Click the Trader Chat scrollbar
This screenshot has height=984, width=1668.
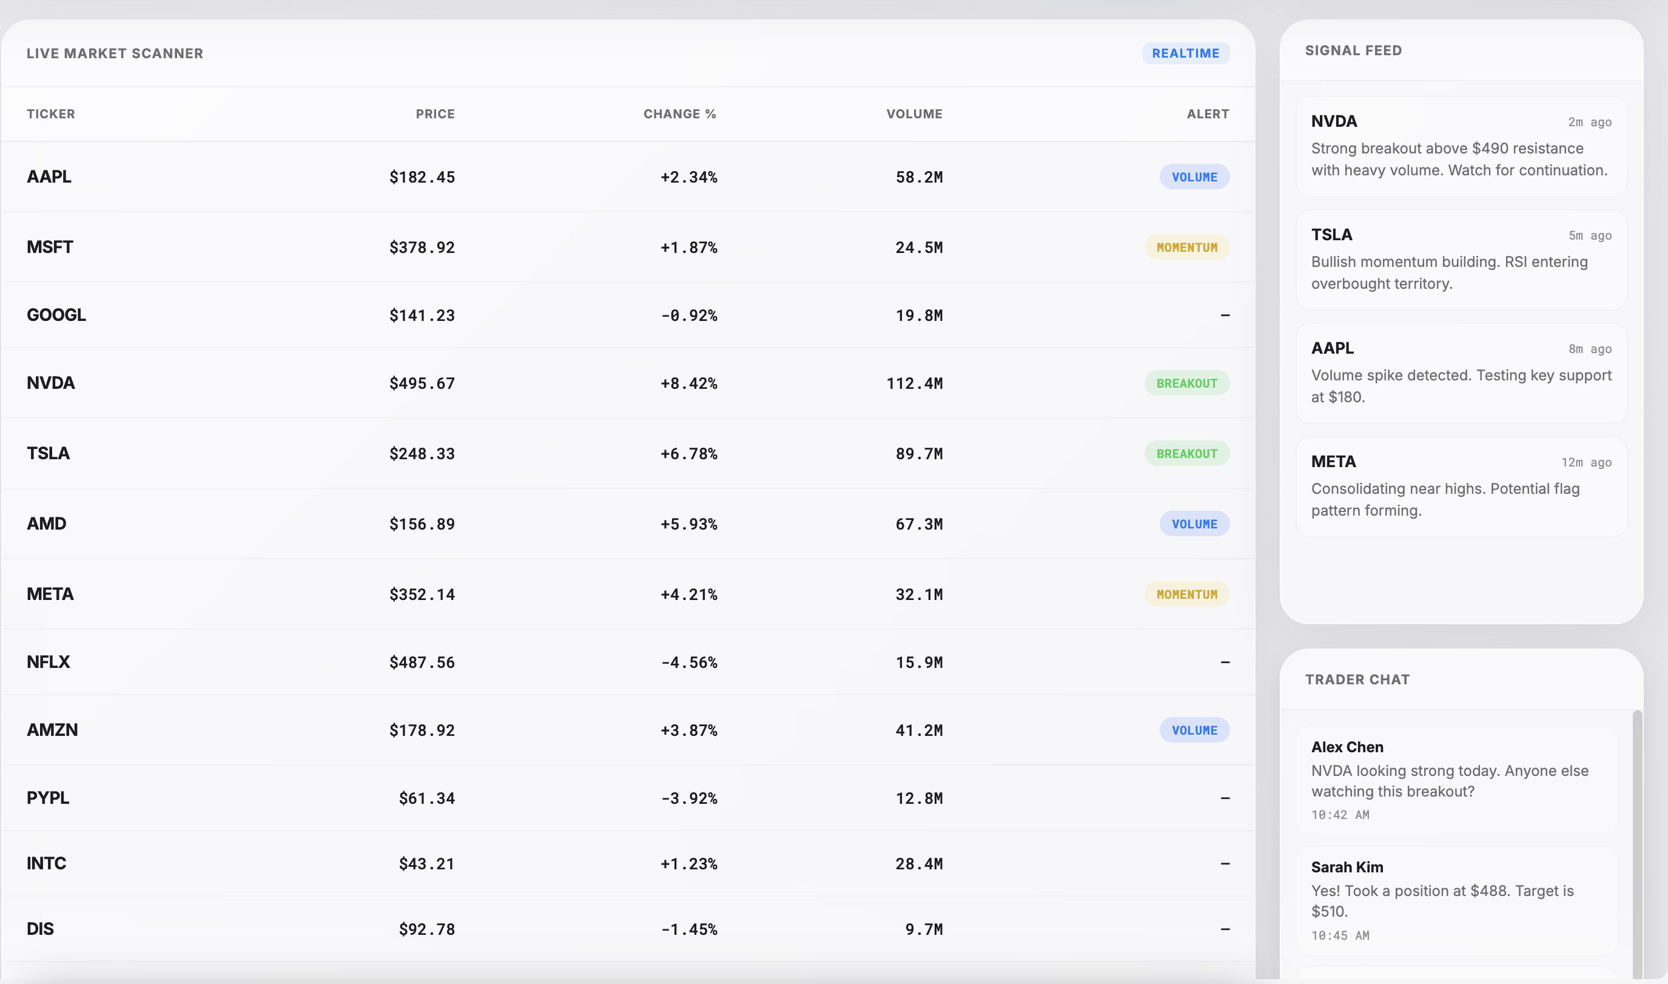1637,842
